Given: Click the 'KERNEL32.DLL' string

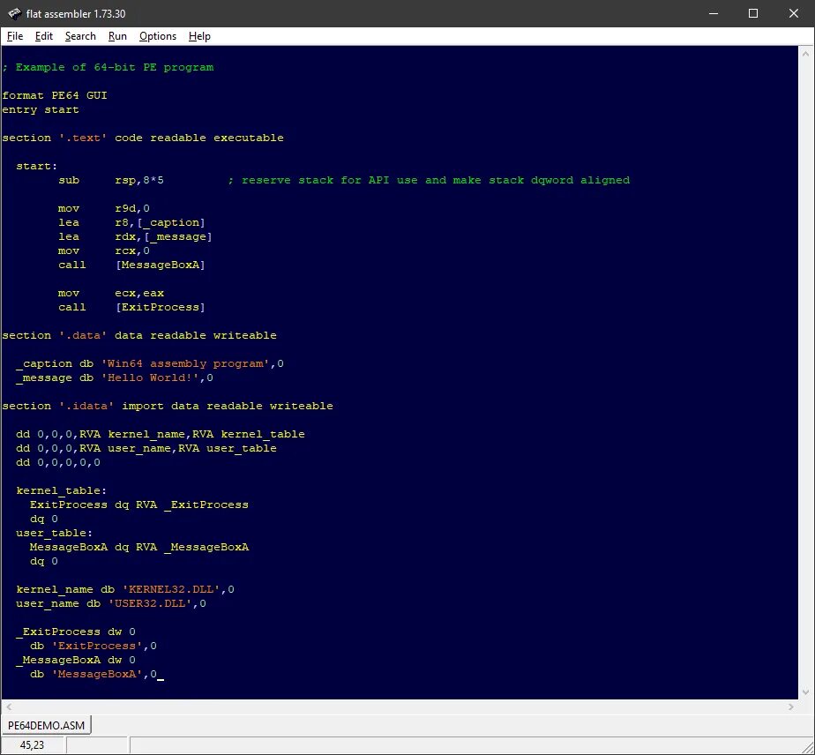Looking at the screenshot, I should (171, 589).
